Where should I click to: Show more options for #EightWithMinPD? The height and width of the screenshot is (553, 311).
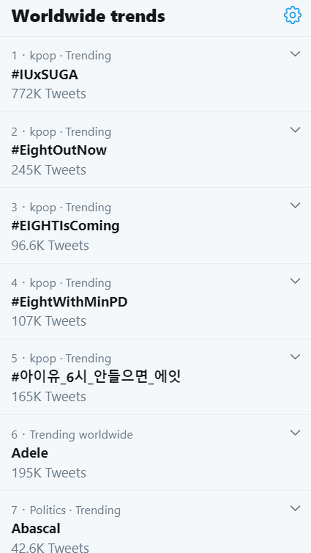click(x=295, y=281)
